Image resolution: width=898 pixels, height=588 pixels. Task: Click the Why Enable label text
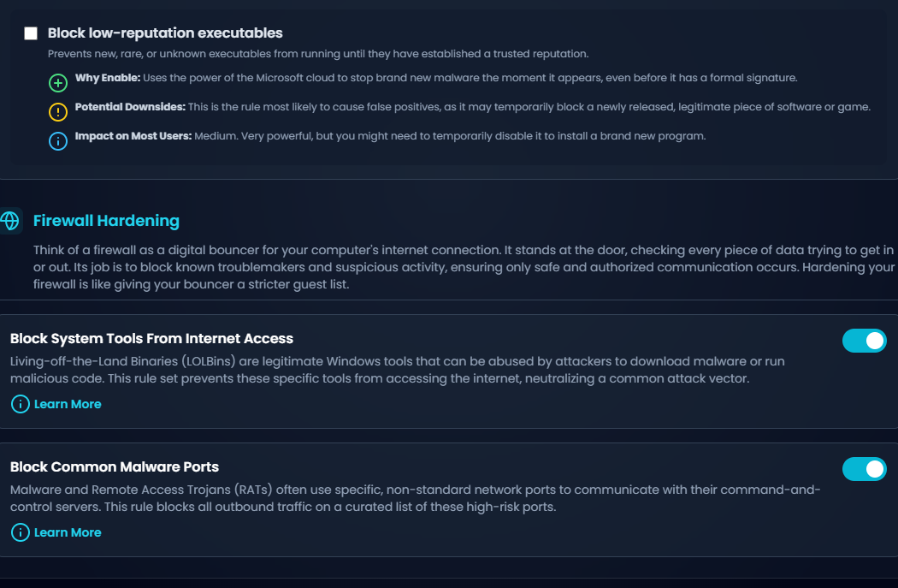[x=107, y=78]
